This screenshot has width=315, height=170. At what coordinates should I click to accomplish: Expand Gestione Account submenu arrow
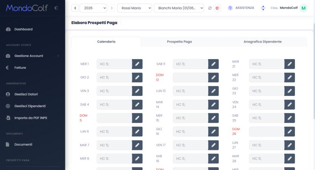58,56
